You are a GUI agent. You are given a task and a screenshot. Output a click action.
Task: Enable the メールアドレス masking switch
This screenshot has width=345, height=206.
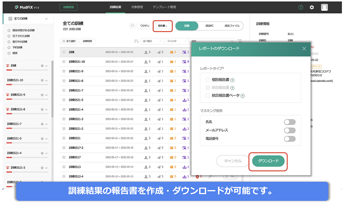pos(289,130)
